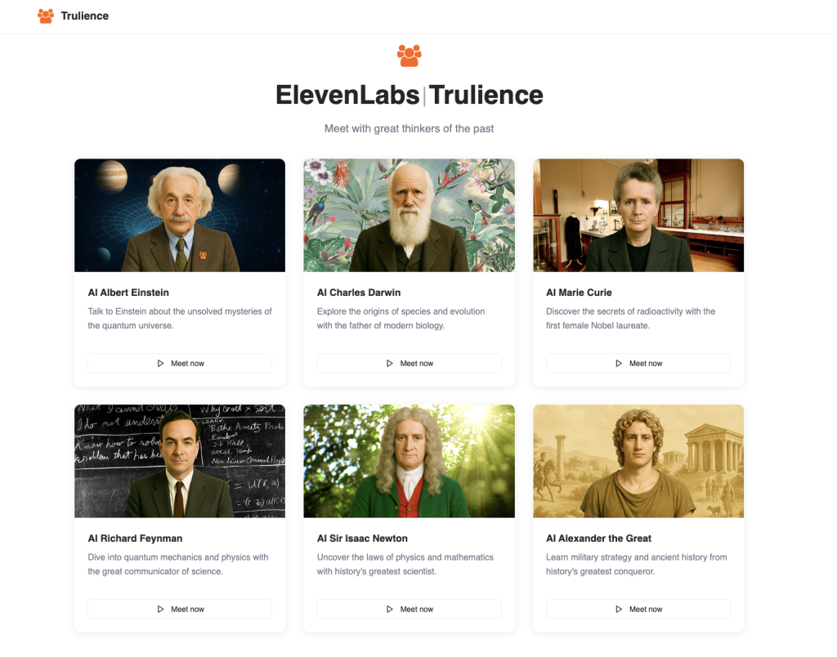The width and height of the screenshot is (837, 657).
Task: Click the "AI Sir Isaac Newton" card title
Action: pos(362,539)
